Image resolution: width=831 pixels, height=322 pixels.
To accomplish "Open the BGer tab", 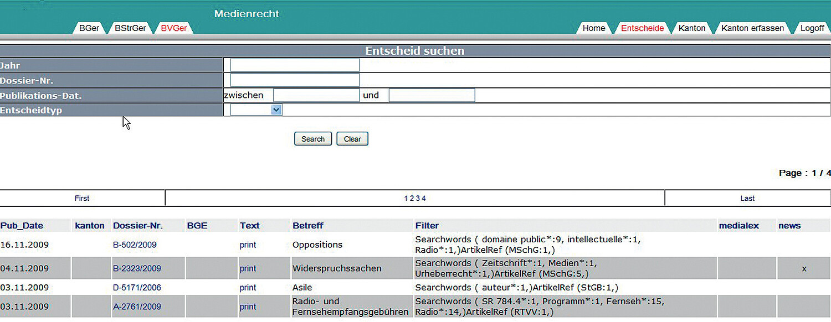I will [89, 28].
